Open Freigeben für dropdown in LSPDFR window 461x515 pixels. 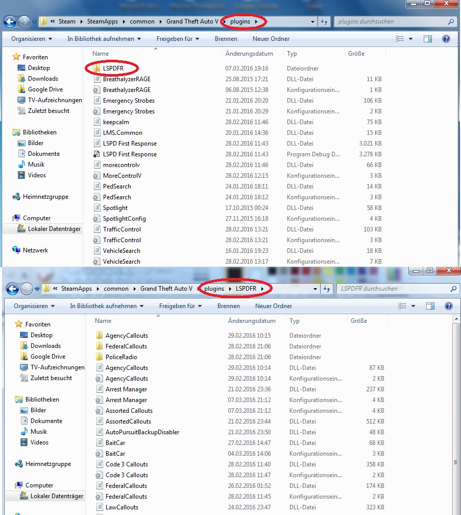pos(180,306)
